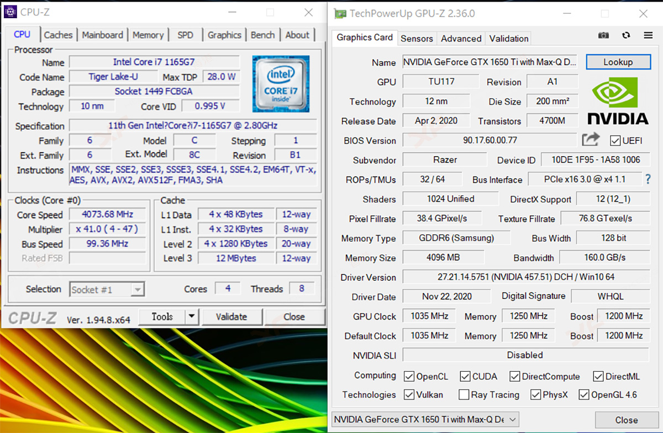
Task: Click the GPU-Z refresh icon
Action: point(626,35)
